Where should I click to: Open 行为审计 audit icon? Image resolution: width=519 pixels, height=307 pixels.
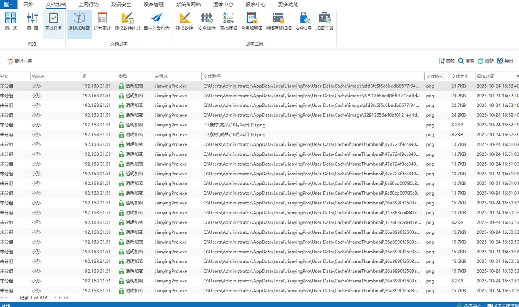pyautogui.click(x=102, y=21)
